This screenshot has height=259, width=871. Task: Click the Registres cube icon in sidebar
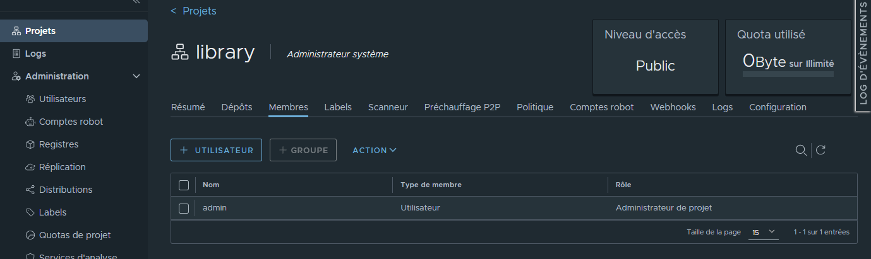tap(30, 144)
